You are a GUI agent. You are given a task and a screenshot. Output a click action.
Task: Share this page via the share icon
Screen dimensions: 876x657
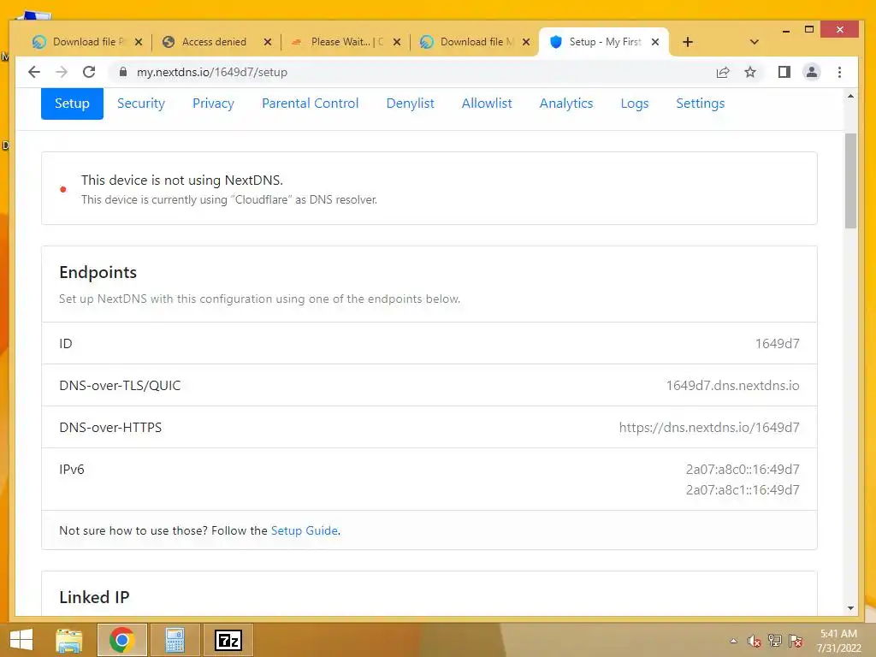[722, 72]
